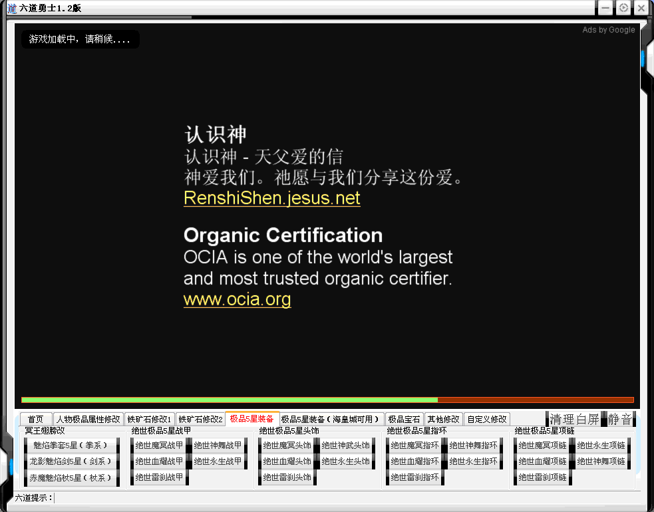The image size is (654, 512).
Task: Open the www.ocia.org ad link
Action: click(x=237, y=299)
